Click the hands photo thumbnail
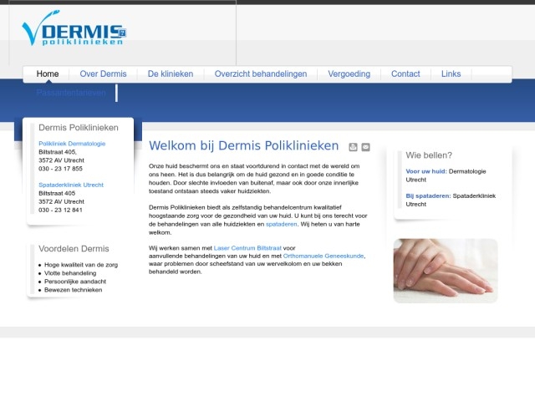The height and width of the screenshot is (401, 535). (x=445, y=271)
